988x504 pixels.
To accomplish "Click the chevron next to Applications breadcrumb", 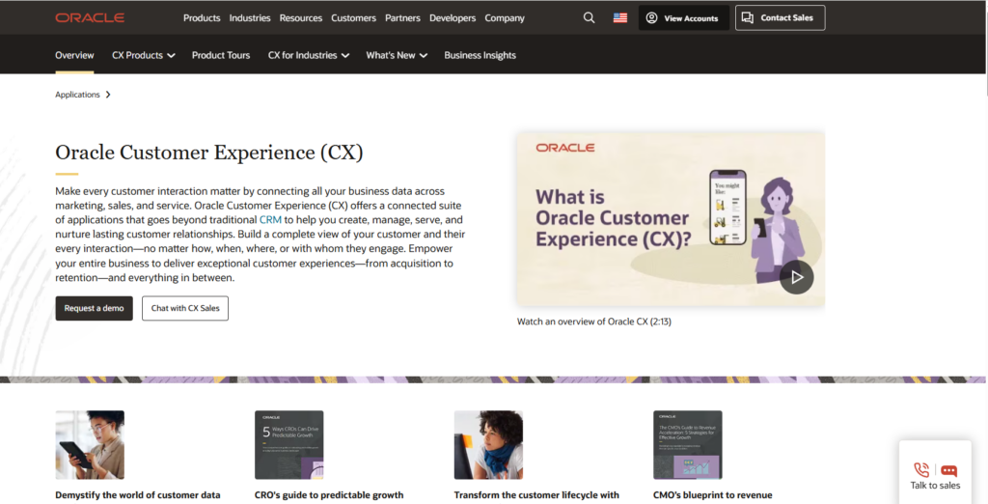I will (x=108, y=95).
